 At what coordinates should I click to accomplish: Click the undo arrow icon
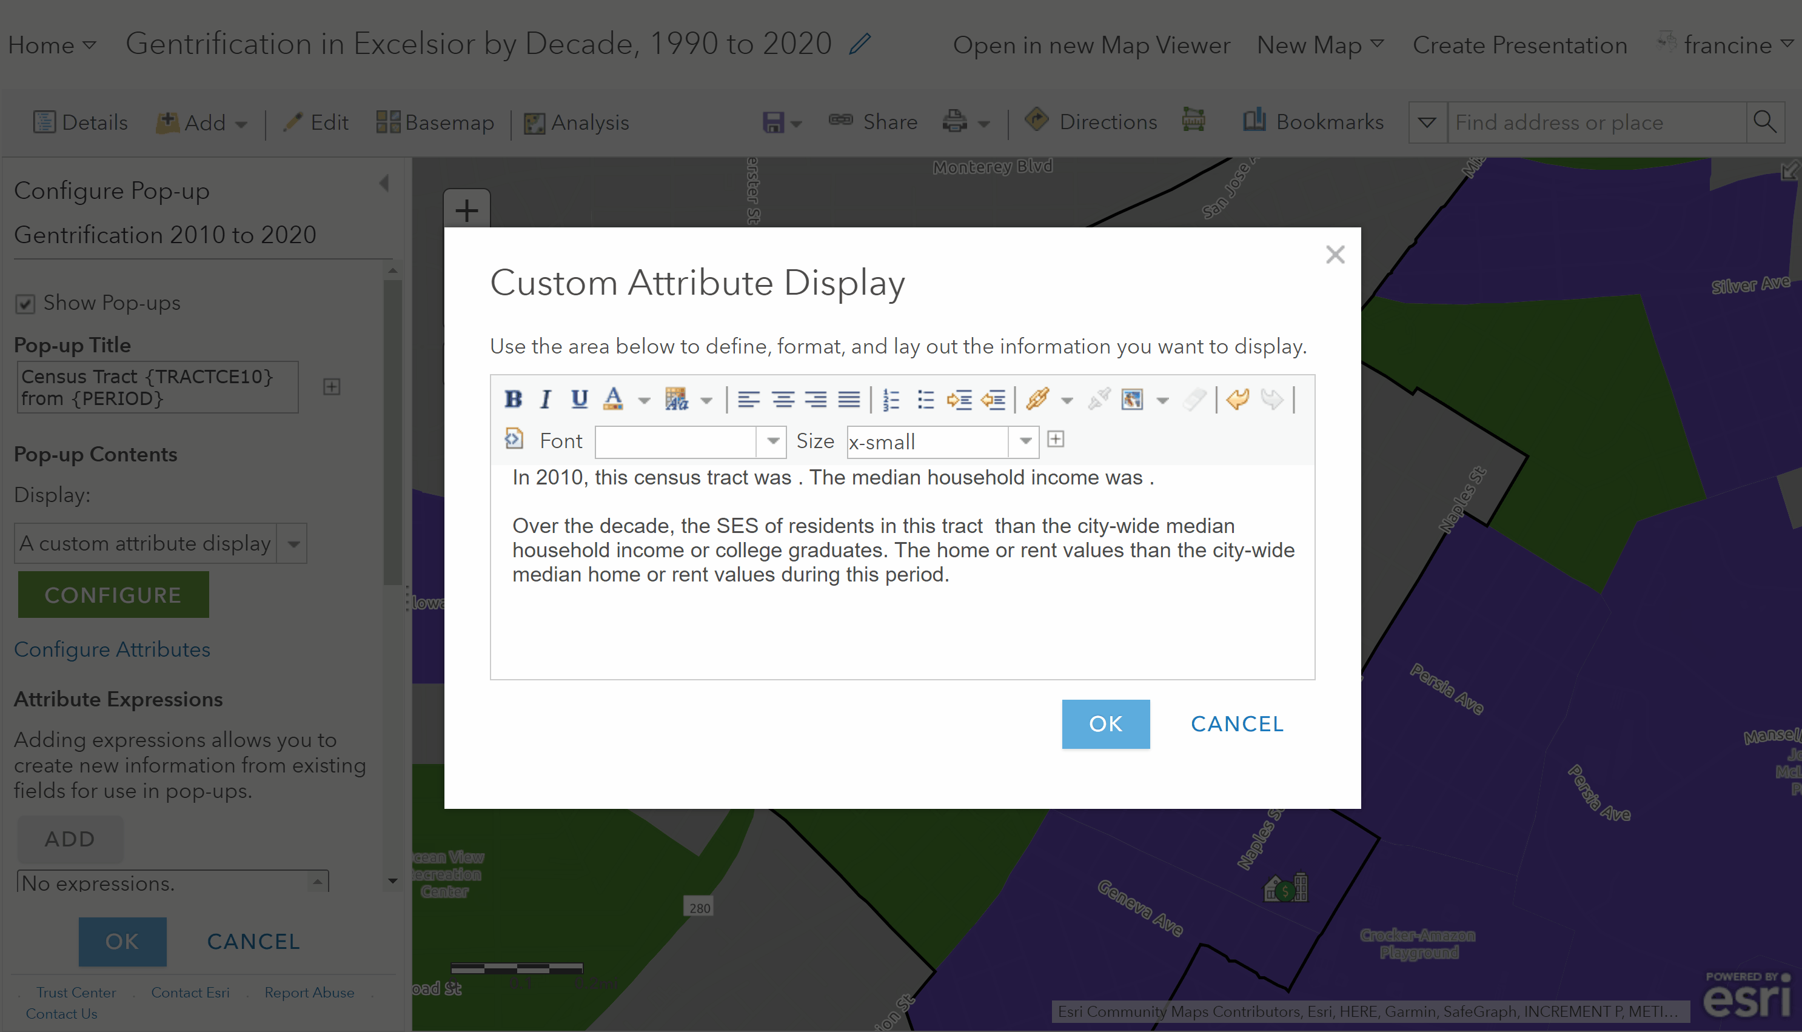(1238, 399)
